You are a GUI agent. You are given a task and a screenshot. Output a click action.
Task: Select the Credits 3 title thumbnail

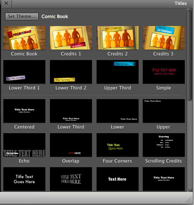pos(164,38)
